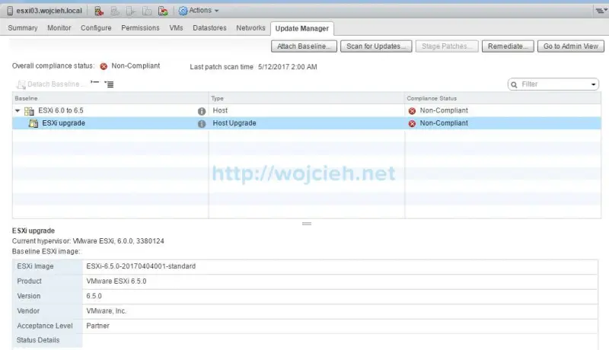Click the ESXi upgrade baseline icon
Image resolution: width=609 pixels, height=350 pixels.
pyautogui.click(x=33, y=123)
